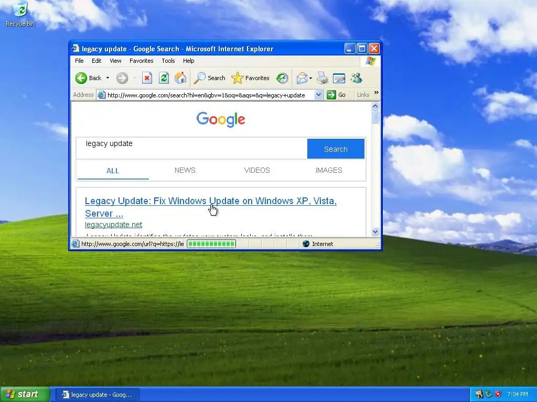Click the Windows flag logo throbber
Screen dimensions: 537x402
coord(370,61)
